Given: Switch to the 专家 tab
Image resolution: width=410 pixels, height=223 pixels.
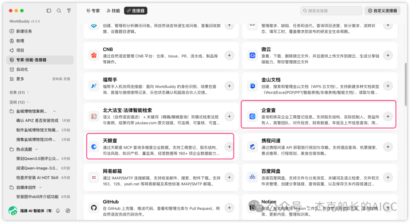Looking at the screenshot, I should 93,11.
